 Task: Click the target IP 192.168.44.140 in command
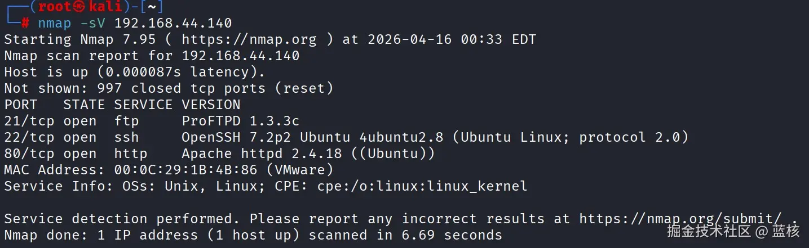click(173, 24)
